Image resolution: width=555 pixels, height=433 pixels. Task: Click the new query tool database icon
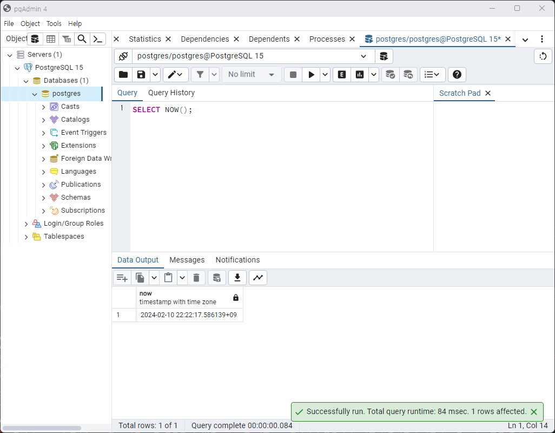coord(384,56)
